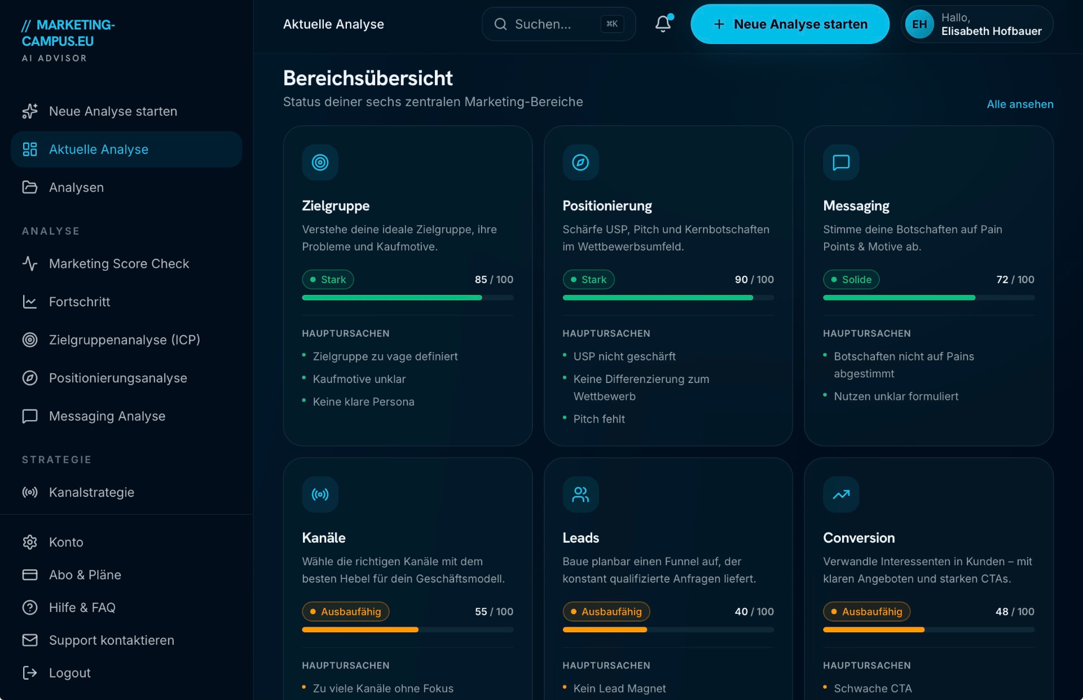The width and height of the screenshot is (1083, 700).
Task: Open Neue Analyse starten in the sidebar
Action: pyautogui.click(x=126, y=111)
